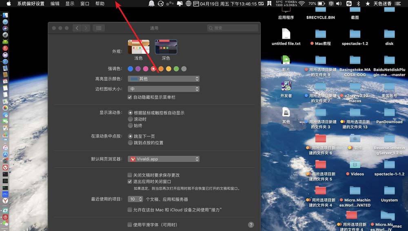The width and height of the screenshot is (408, 231).
Task: Click the 搜索 search field
Action: (x=233, y=28)
